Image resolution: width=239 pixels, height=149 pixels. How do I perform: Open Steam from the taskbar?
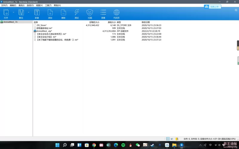click(152, 145)
